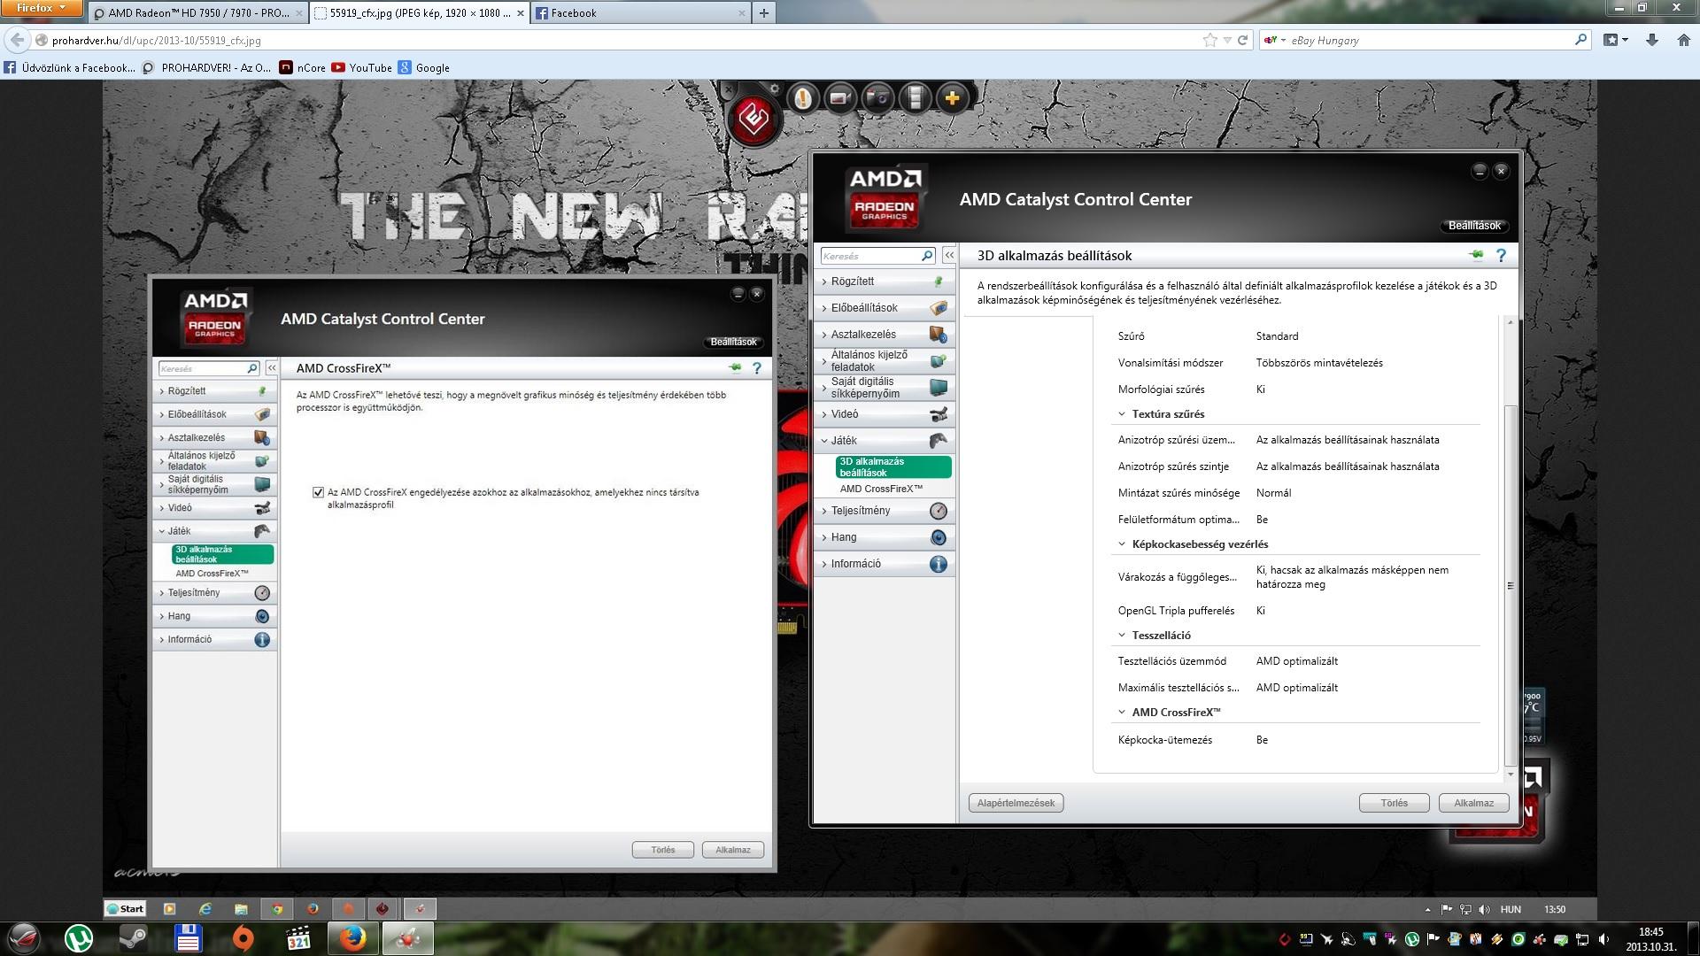Open the red Raptr overlay logo button
Screen dimensions: 1700x956
pyautogui.click(x=753, y=119)
